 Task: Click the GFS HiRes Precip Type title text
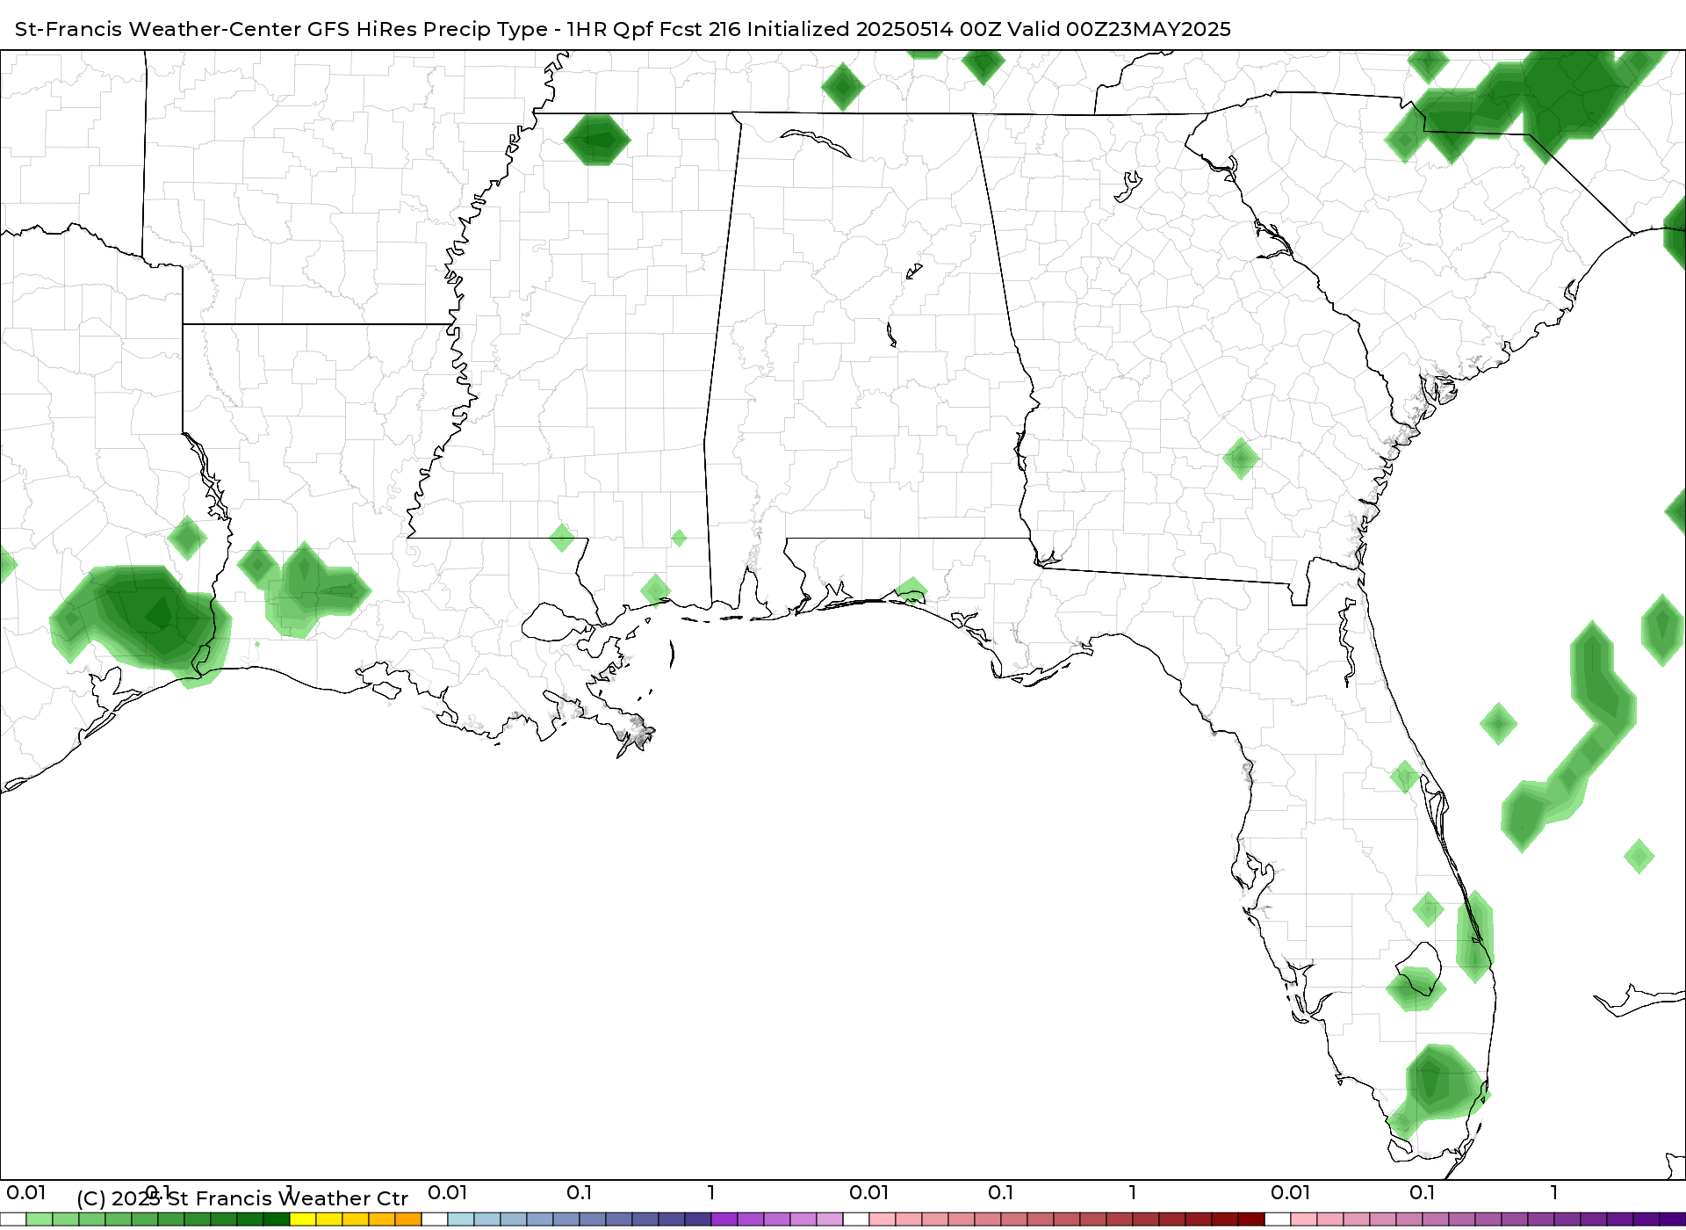pos(623,29)
